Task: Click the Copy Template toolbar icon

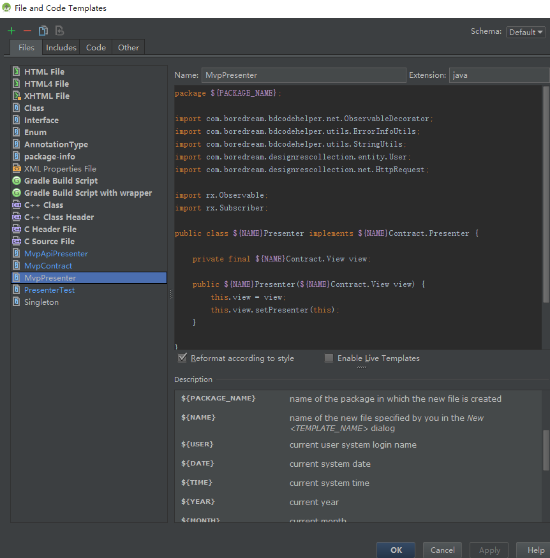Action: point(43,31)
